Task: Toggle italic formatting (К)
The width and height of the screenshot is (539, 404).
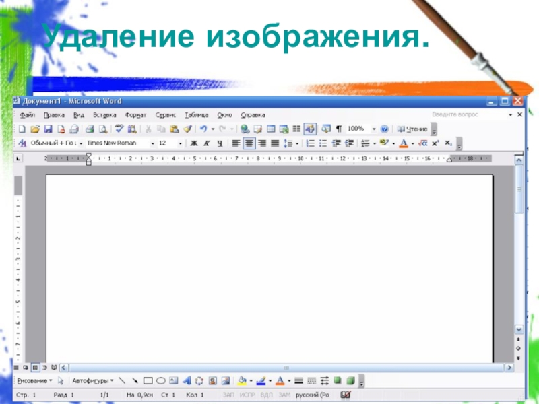Action: click(x=207, y=143)
